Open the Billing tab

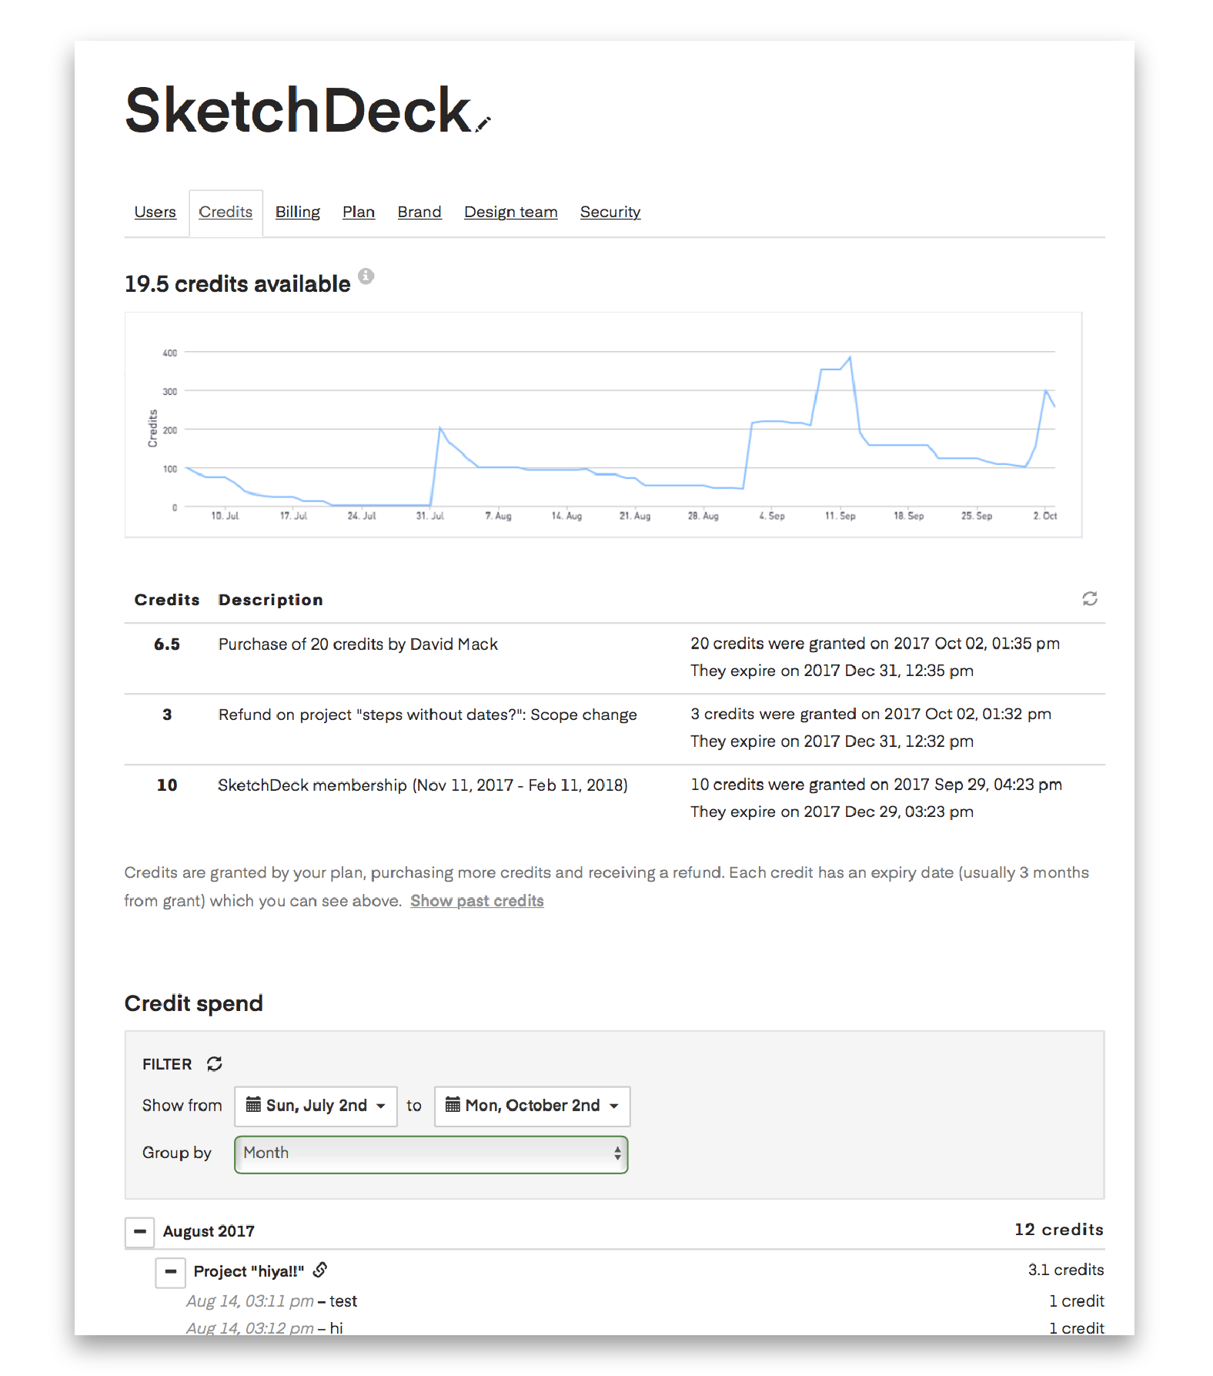point(298,213)
